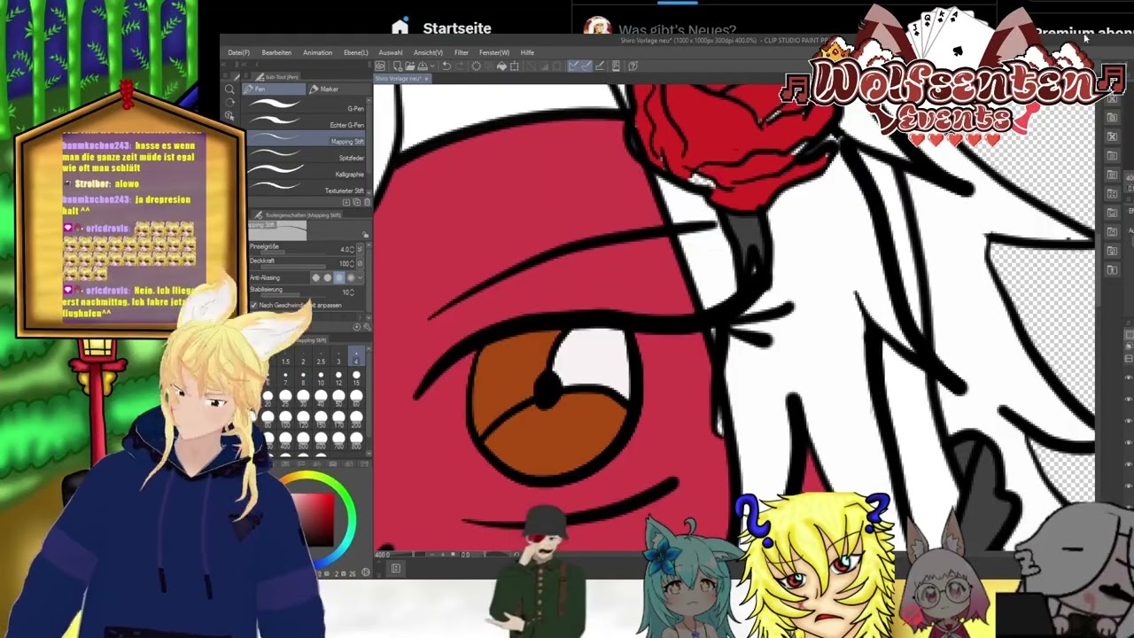Click the browser home icon beside Startseite
Viewport: 1134px width, 638px height.
[x=400, y=27]
